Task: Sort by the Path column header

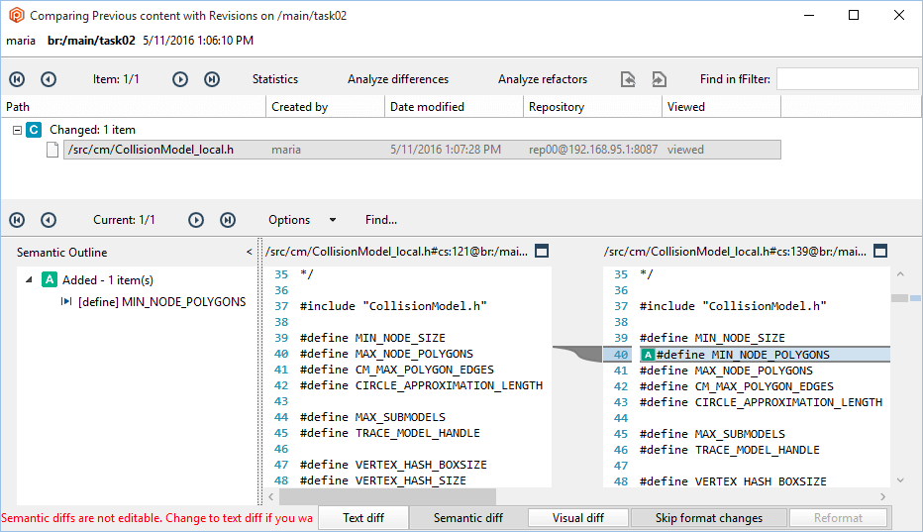Action: (134, 107)
